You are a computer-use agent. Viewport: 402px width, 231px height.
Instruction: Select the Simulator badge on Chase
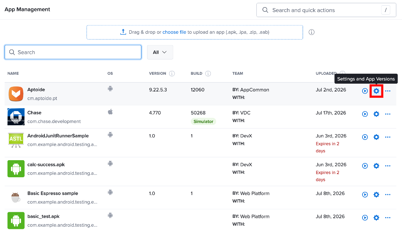pyautogui.click(x=203, y=121)
